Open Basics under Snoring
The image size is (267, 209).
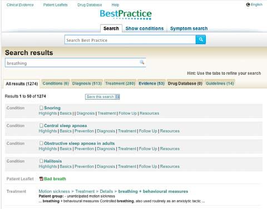pyautogui.click(x=66, y=113)
